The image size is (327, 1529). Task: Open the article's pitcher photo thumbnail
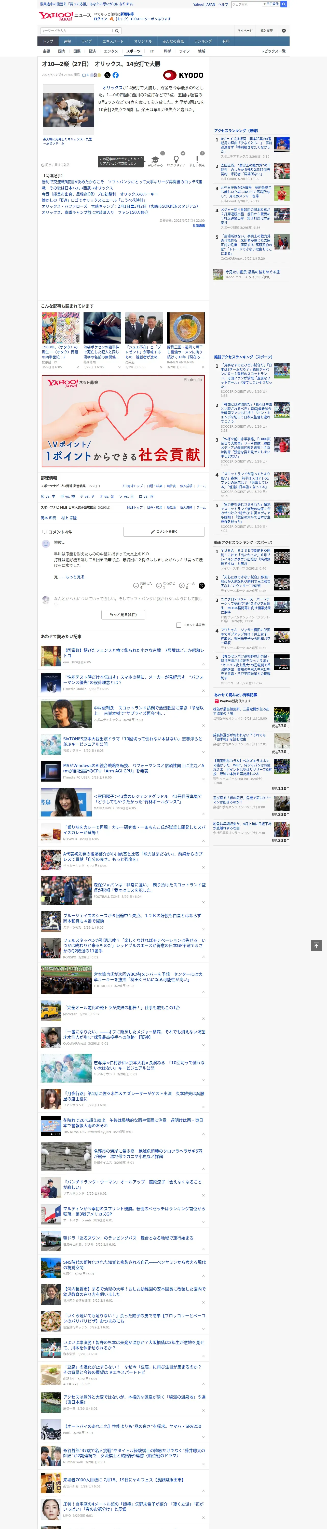click(68, 110)
